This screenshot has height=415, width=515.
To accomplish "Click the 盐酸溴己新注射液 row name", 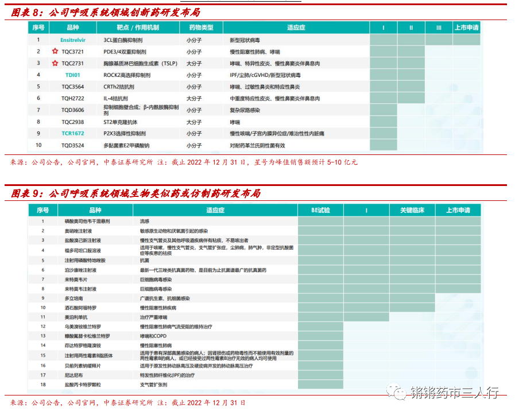I will click(x=83, y=241).
